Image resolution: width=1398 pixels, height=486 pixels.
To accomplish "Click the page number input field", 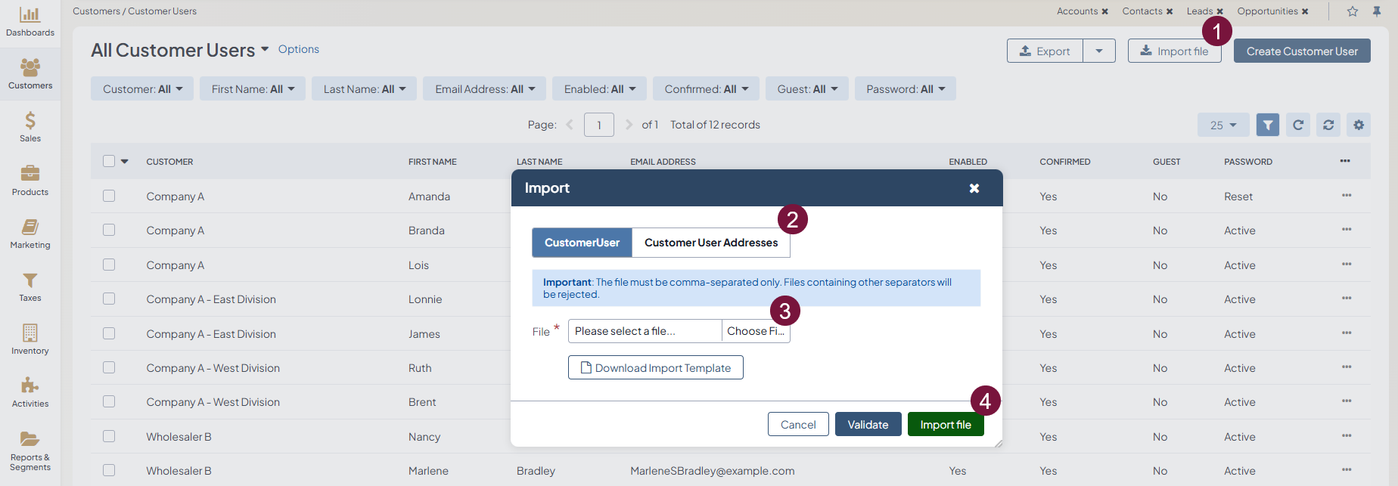I will 598,125.
